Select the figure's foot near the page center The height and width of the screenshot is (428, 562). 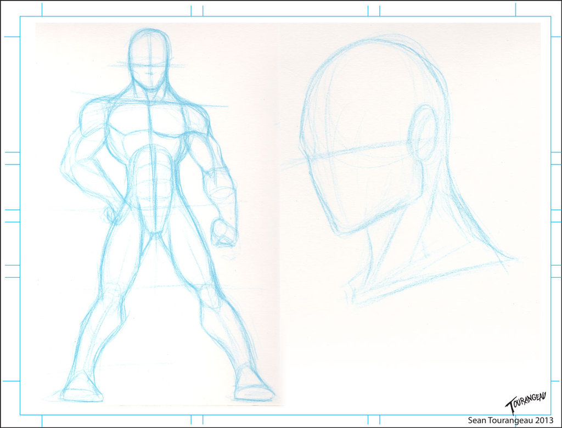[252, 388]
